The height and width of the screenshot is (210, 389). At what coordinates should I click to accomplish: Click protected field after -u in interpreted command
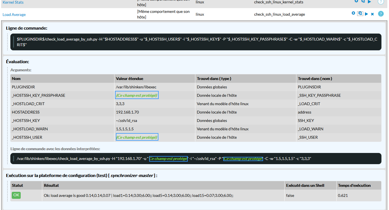[168, 159]
